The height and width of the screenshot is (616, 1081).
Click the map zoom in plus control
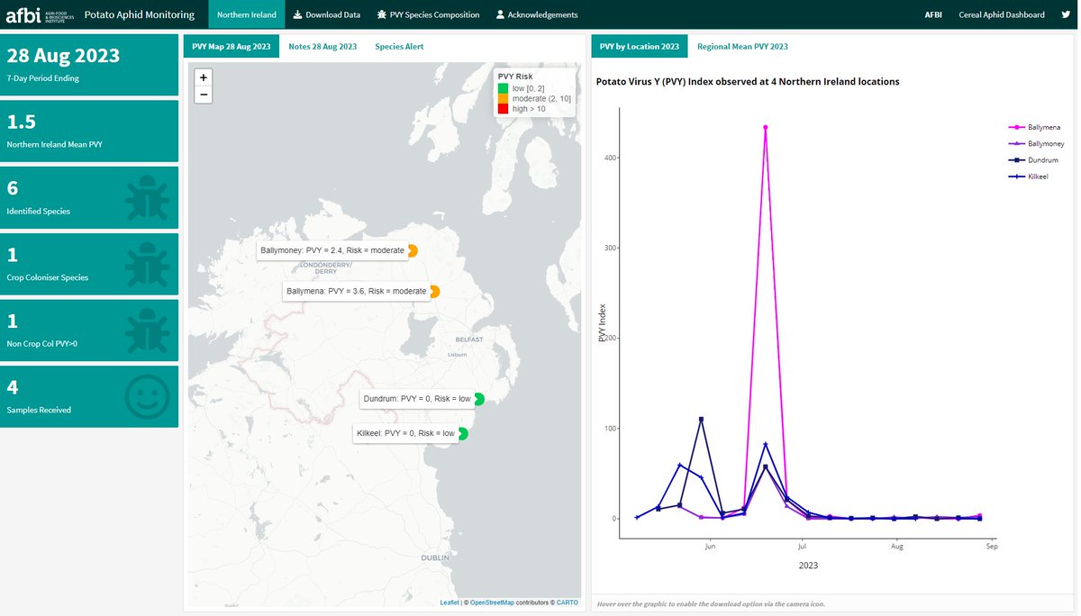(203, 77)
